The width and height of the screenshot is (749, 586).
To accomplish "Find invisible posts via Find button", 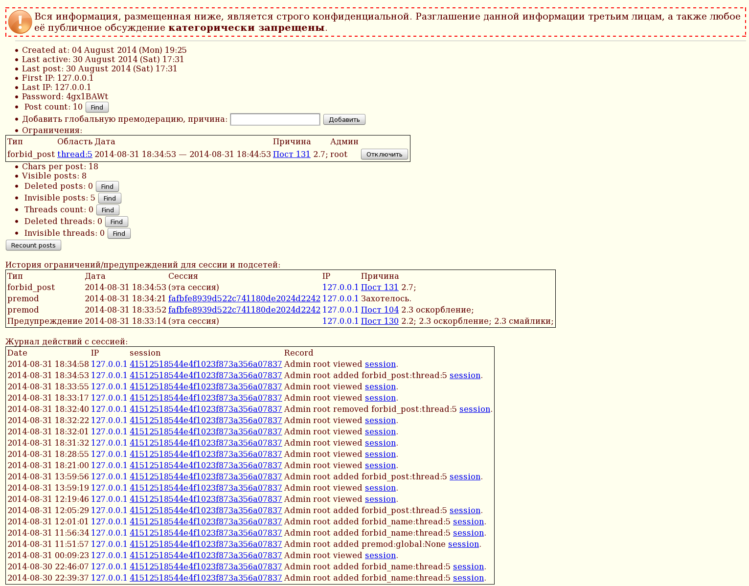I will [110, 198].
